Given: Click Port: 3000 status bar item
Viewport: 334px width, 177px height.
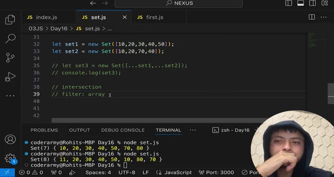Looking at the screenshot, I should coord(217,172).
